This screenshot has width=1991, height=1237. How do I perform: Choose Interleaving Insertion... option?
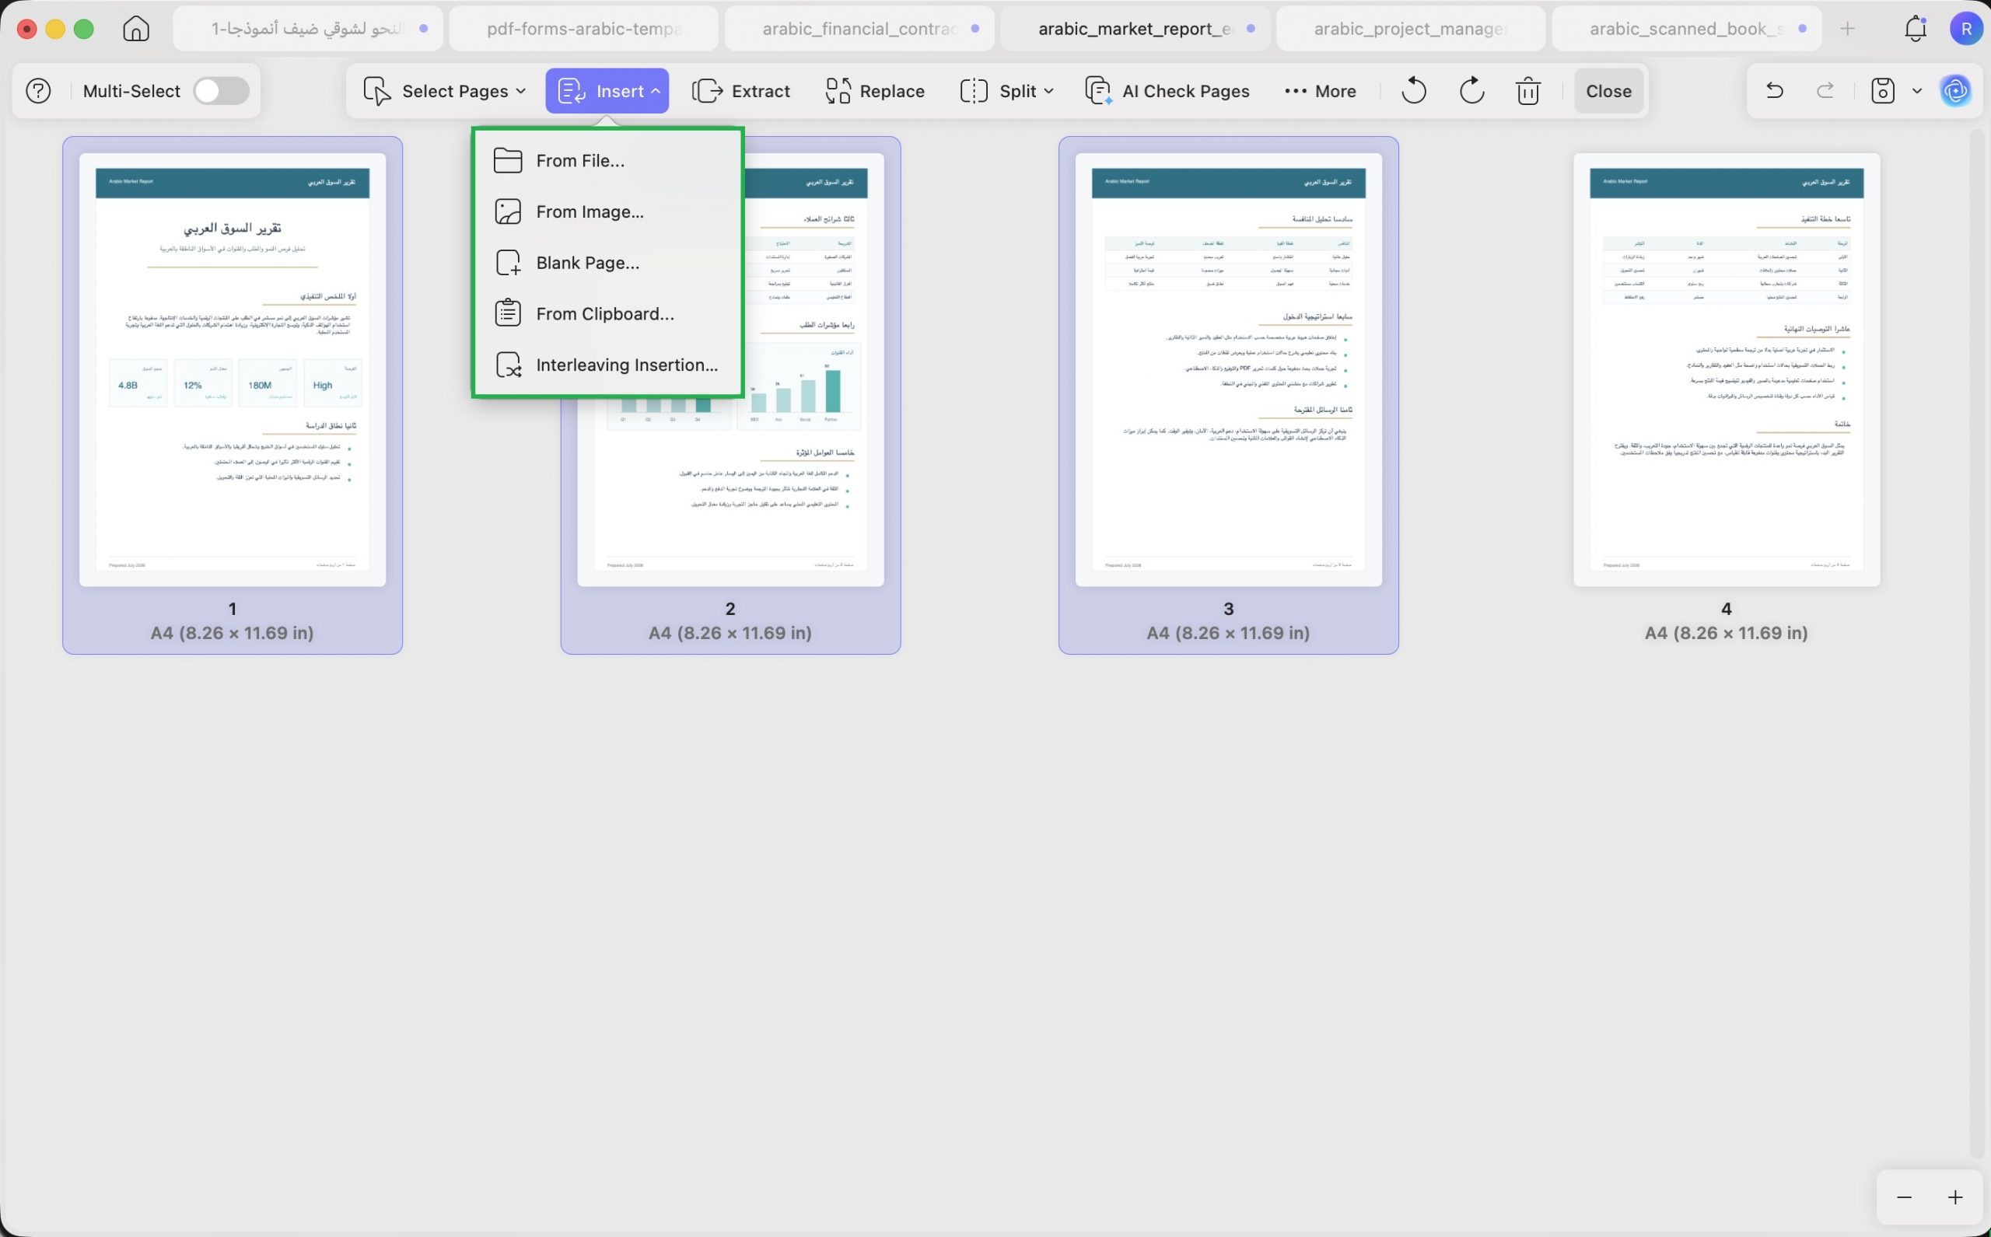point(607,365)
